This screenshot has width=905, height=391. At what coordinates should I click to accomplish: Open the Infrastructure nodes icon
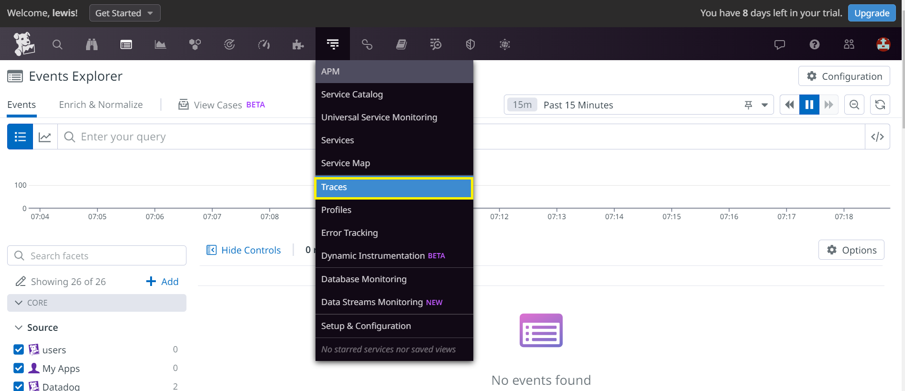[195, 44]
